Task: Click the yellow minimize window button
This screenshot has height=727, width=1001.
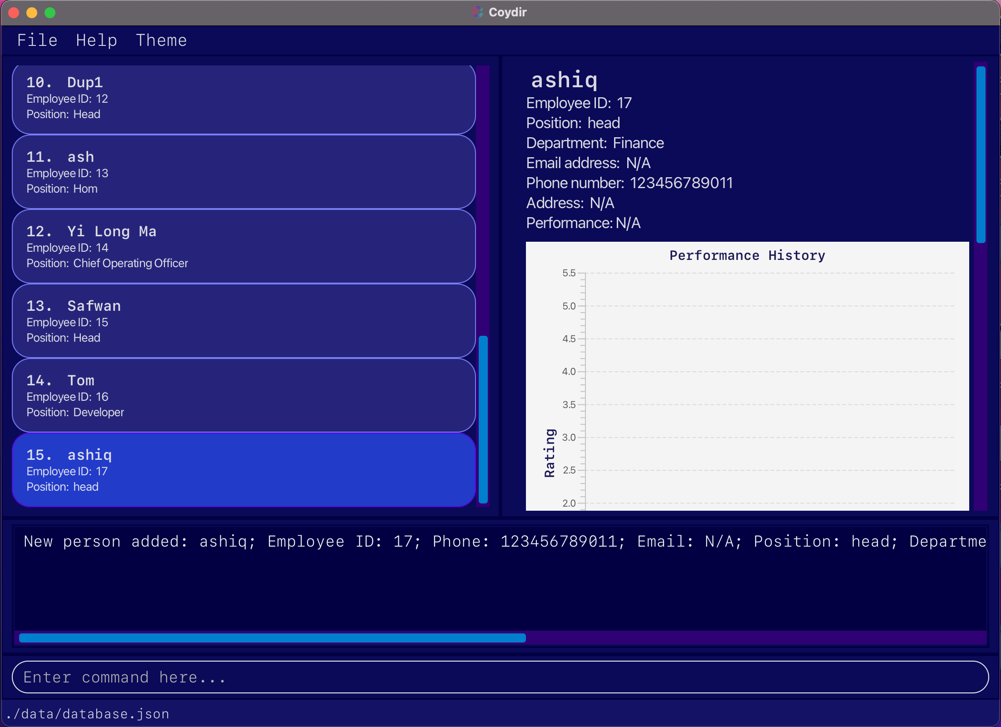Action: 32,13
